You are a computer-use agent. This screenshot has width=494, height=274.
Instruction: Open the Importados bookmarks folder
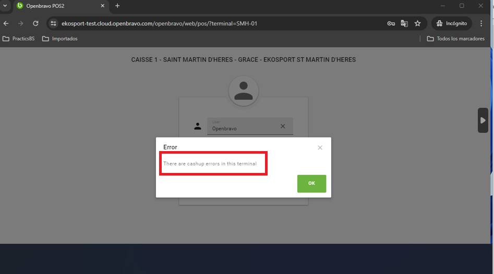click(x=60, y=39)
